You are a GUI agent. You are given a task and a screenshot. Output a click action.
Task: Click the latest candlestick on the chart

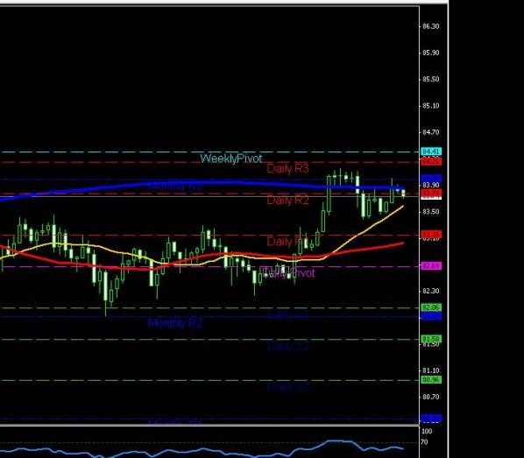click(x=403, y=193)
